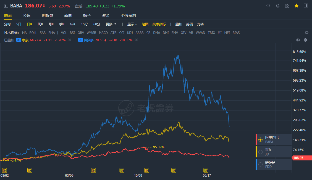Click the sixth 财 earnings marker

174,170
